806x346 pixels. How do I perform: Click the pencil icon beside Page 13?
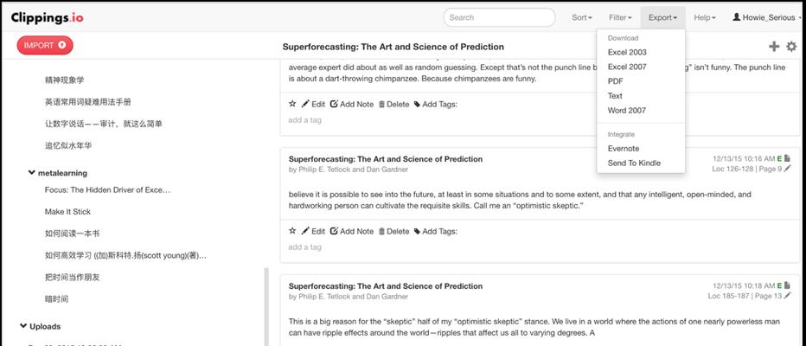point(788,296)
